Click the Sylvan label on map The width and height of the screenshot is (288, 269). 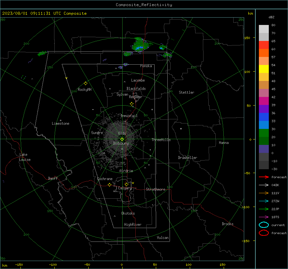coord(122,94)
